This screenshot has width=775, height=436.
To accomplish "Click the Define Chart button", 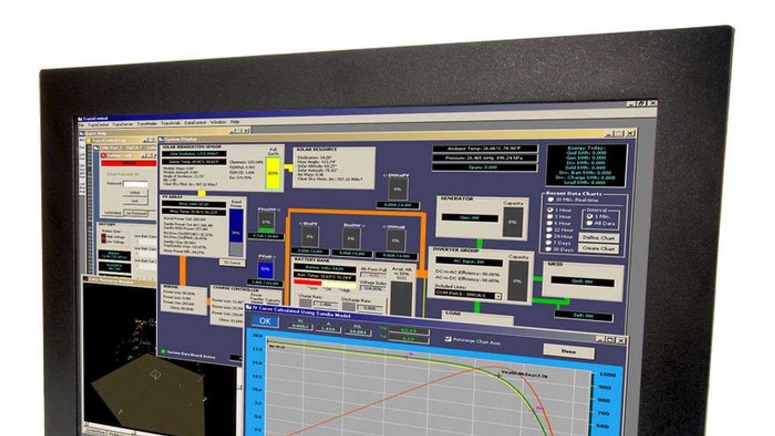I will coord(598,238).
